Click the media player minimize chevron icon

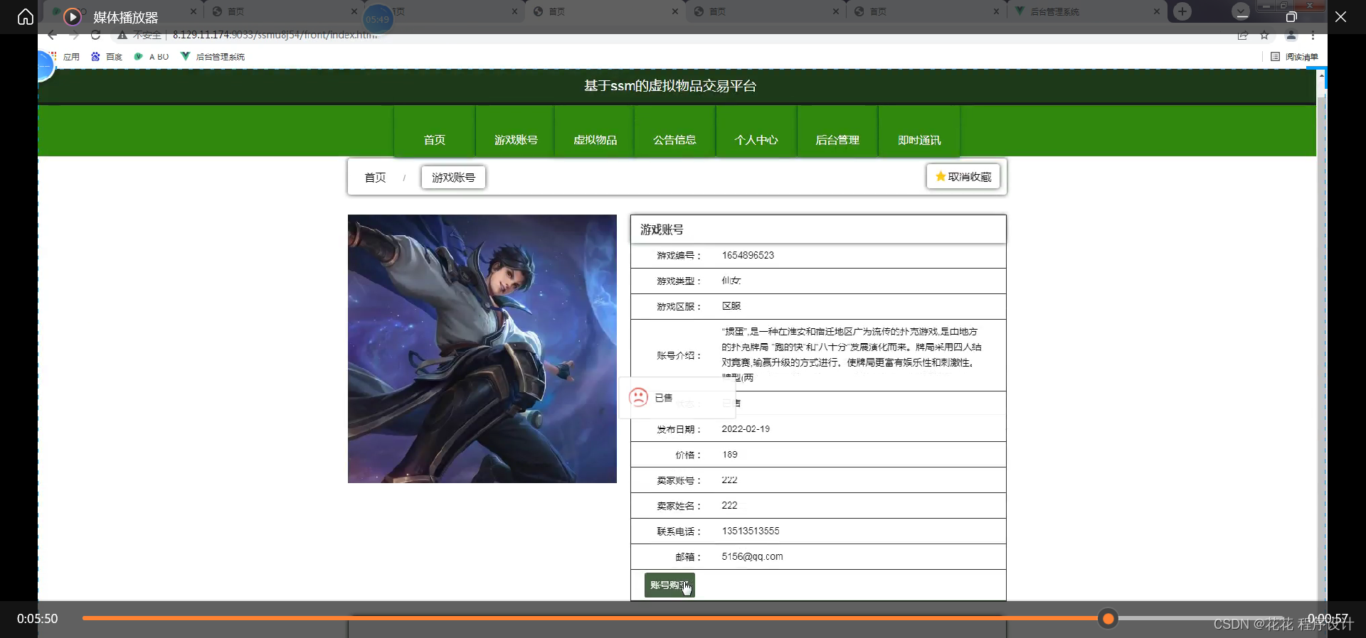click(1241, 12)
